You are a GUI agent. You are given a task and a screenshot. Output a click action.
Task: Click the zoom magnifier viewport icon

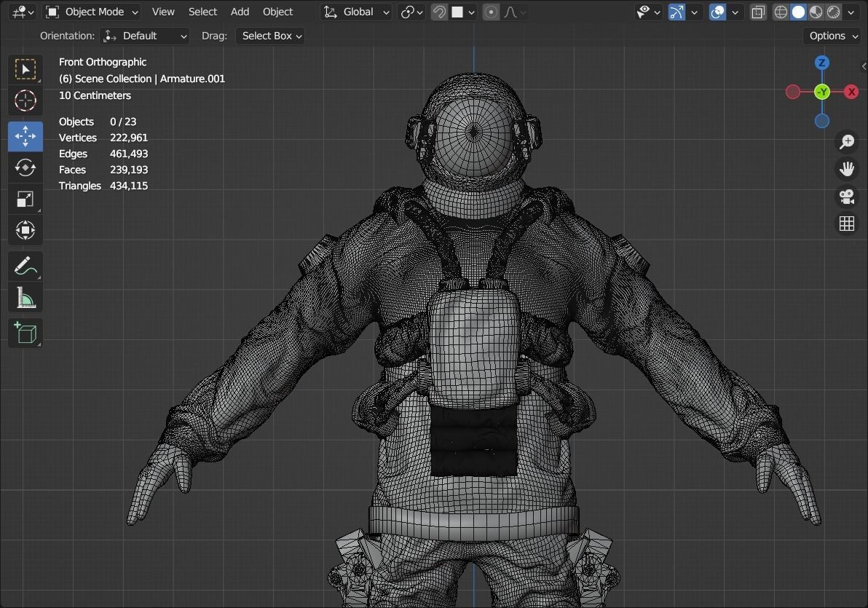click(x=846, y=142)
